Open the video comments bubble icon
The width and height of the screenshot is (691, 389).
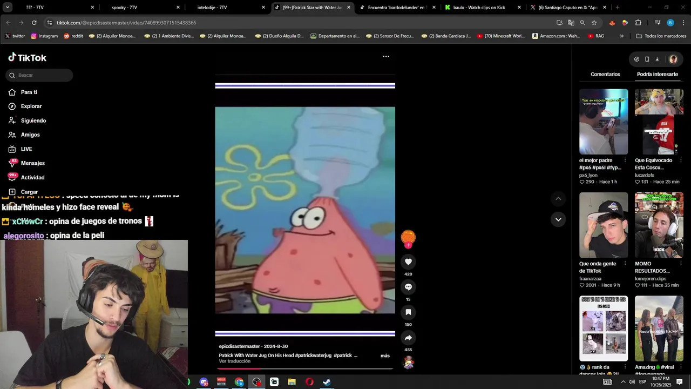pos(408,287)
